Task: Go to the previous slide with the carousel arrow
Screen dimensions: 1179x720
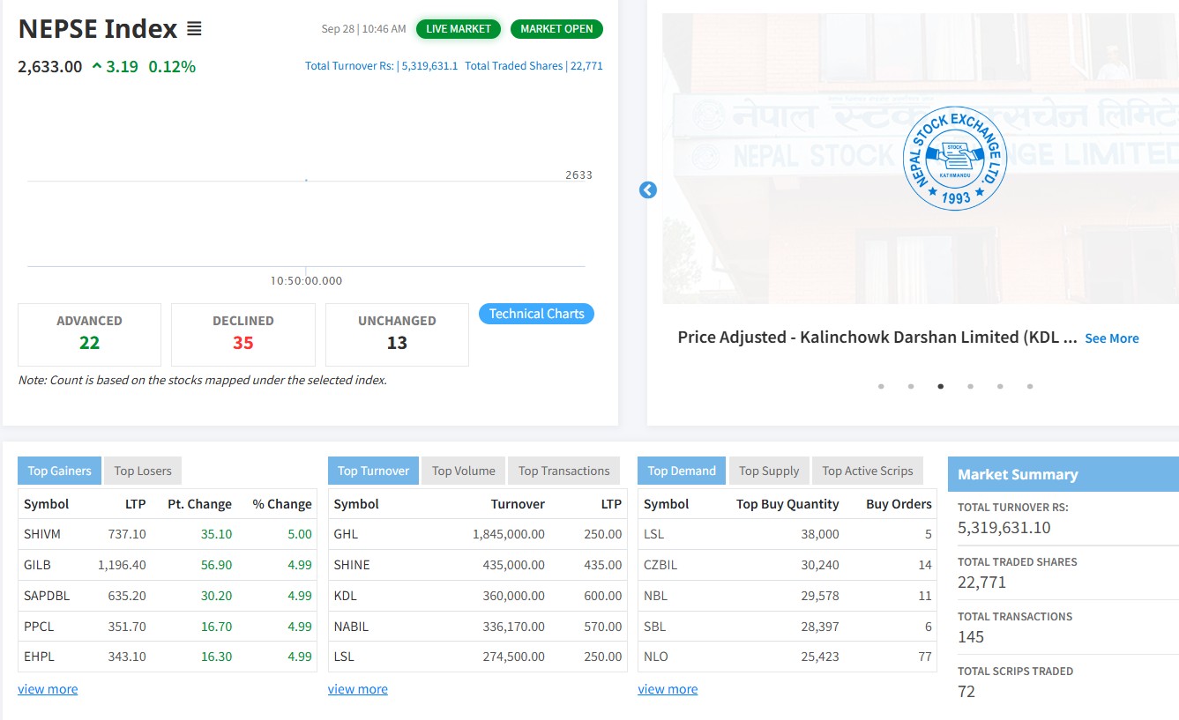Action: tap(648, 189)
